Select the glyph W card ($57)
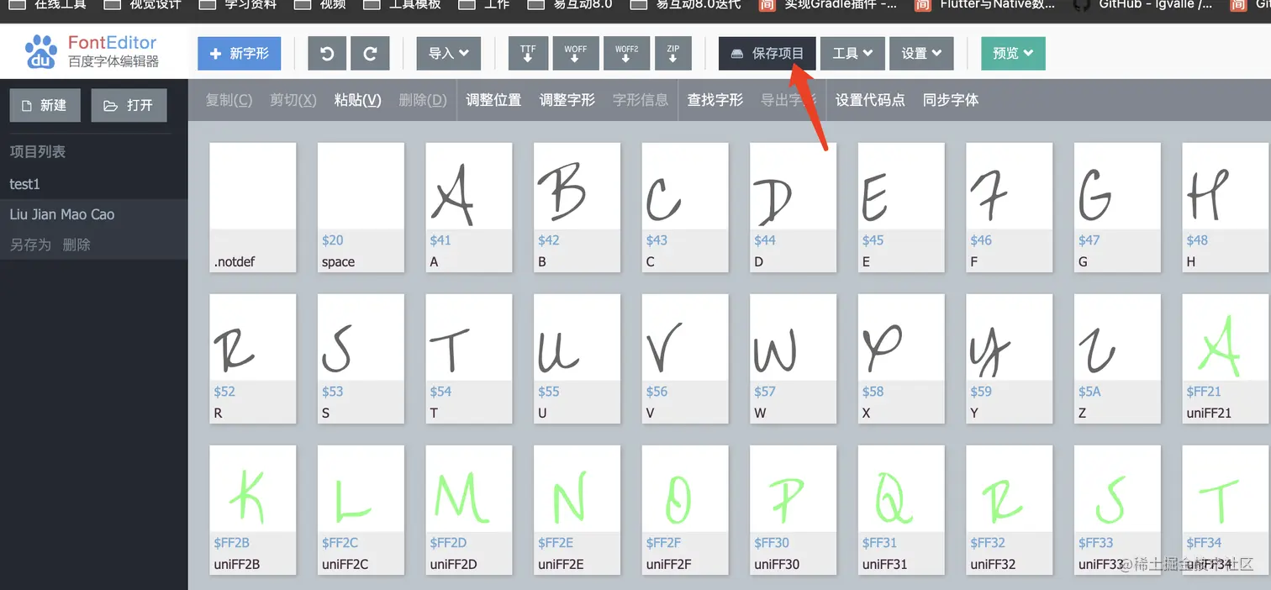 (794, 358)
